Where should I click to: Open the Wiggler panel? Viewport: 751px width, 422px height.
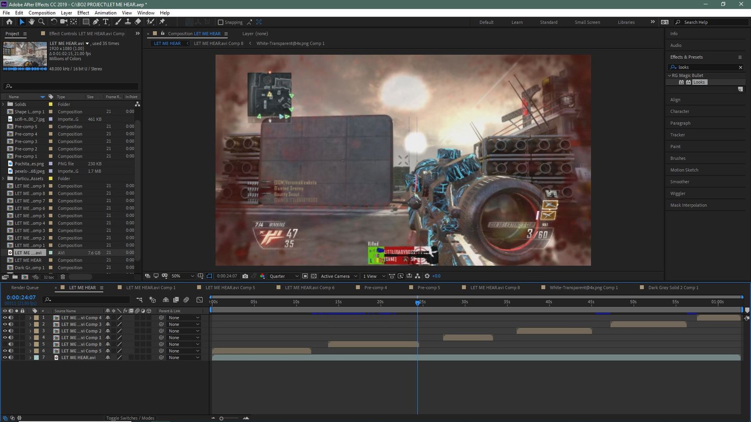point(678,193)
